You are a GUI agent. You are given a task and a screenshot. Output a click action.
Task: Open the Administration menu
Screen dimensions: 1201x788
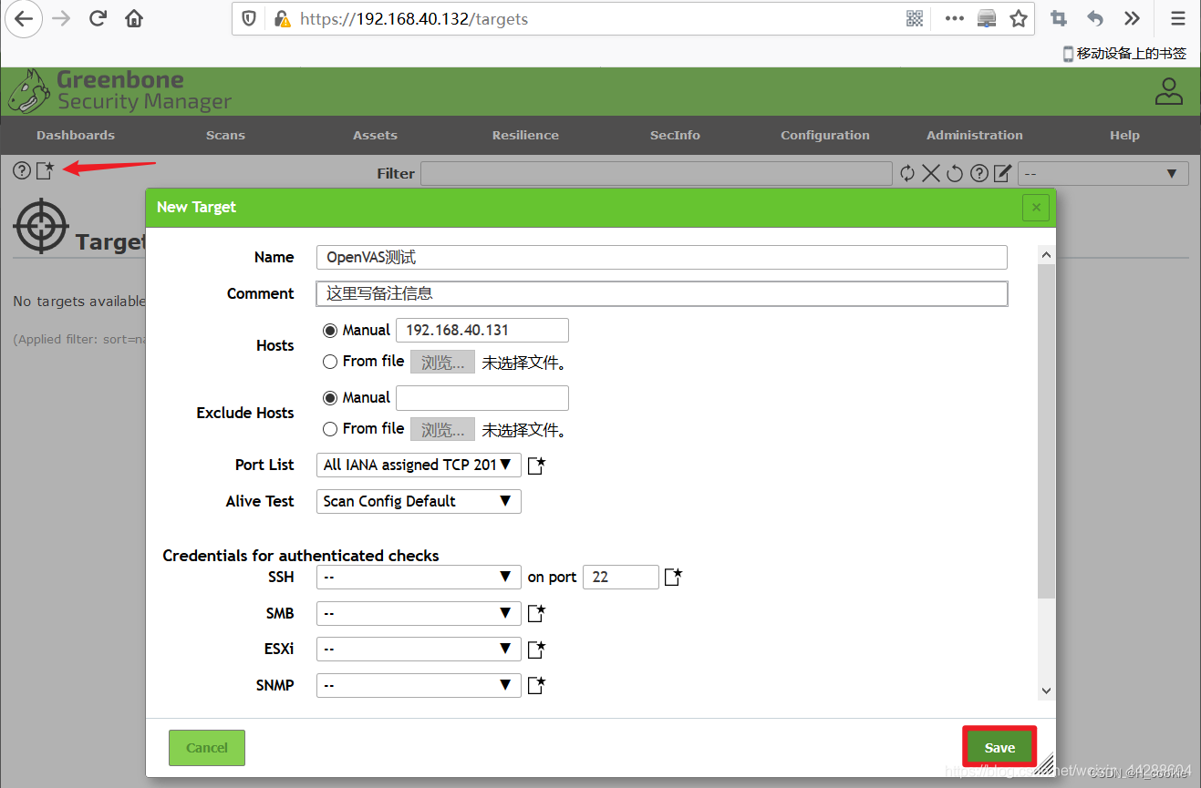click(975, 135)
